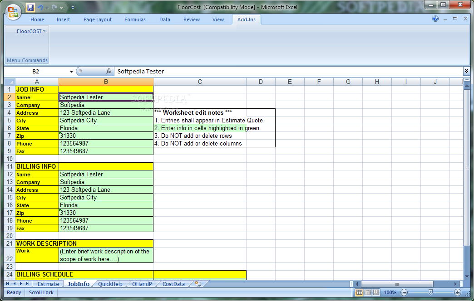Click the formula bar containing Softpedia Tester
The height and width of the screenshot is (301, 474).
(288, 72)
